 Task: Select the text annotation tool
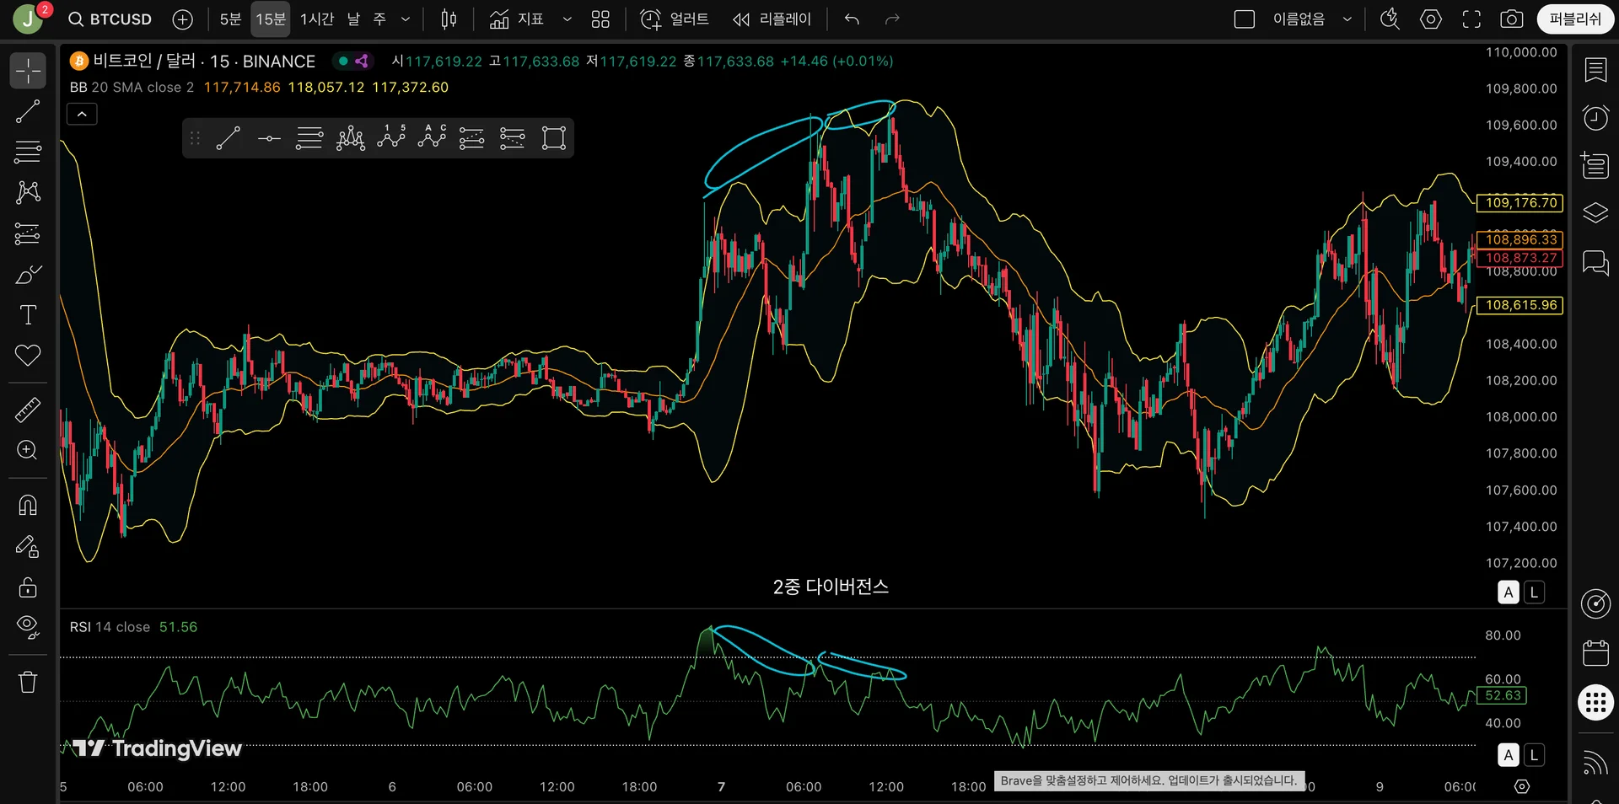click(28, 315)
